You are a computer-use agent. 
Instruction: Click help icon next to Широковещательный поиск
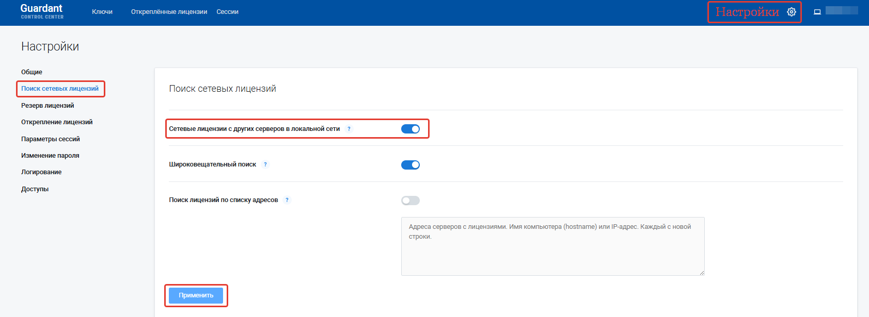(x=265, y=164)
